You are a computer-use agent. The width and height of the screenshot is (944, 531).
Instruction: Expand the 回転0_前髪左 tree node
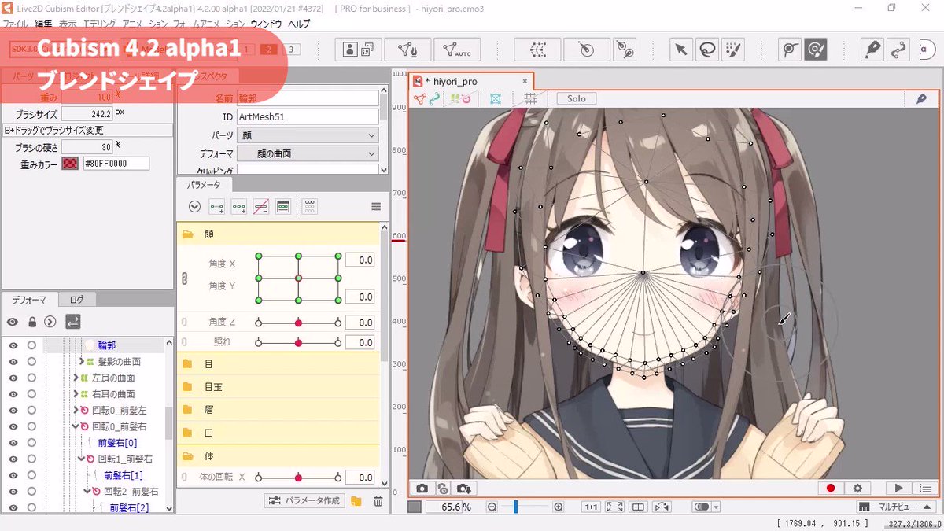pos(76,410)
